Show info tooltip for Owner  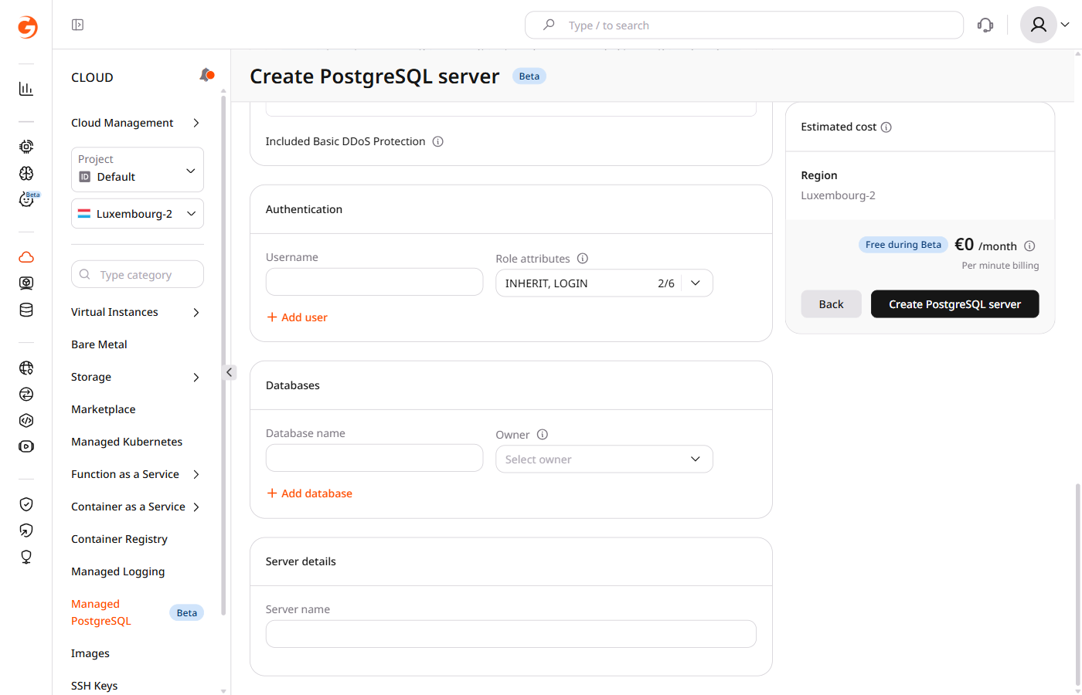pyautogui.click(x=543, y=435)
